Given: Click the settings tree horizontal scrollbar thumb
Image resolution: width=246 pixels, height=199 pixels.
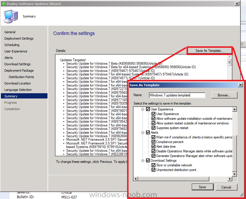Looking at the screenshot, I should [174, 179].
